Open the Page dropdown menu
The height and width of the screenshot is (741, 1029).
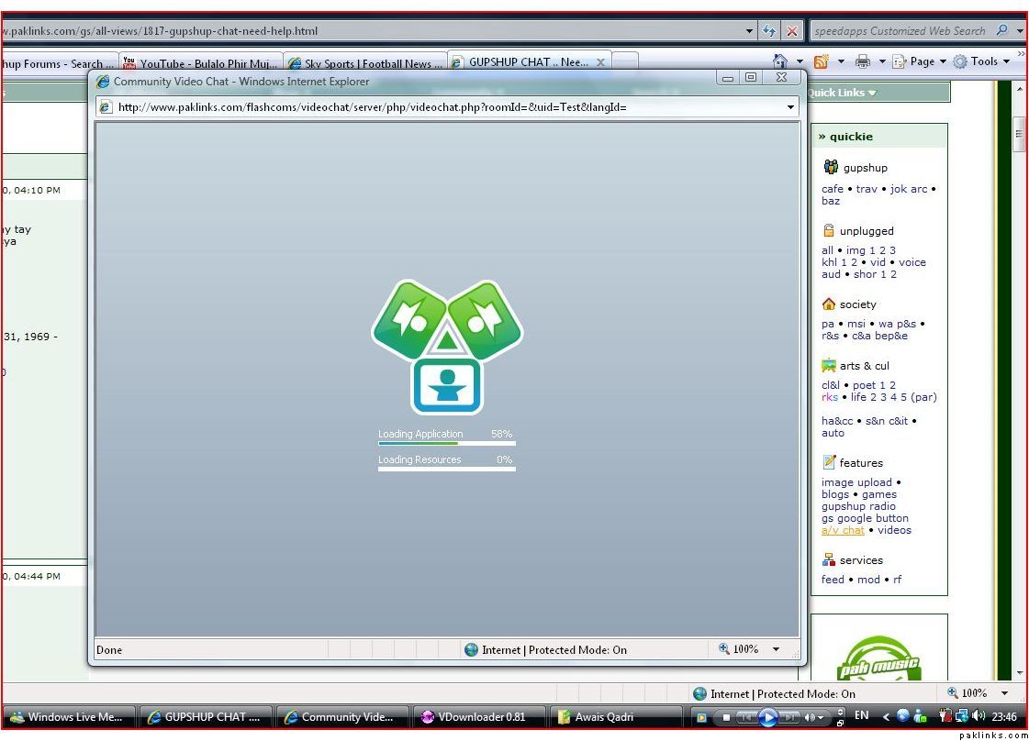tap(921, 61)
